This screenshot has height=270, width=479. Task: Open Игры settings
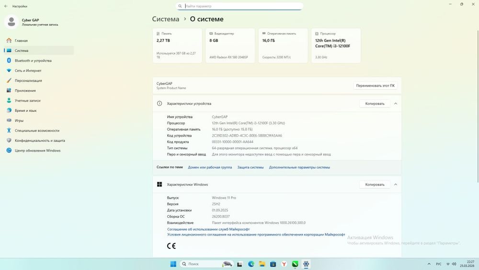click(x=39, y=120)
